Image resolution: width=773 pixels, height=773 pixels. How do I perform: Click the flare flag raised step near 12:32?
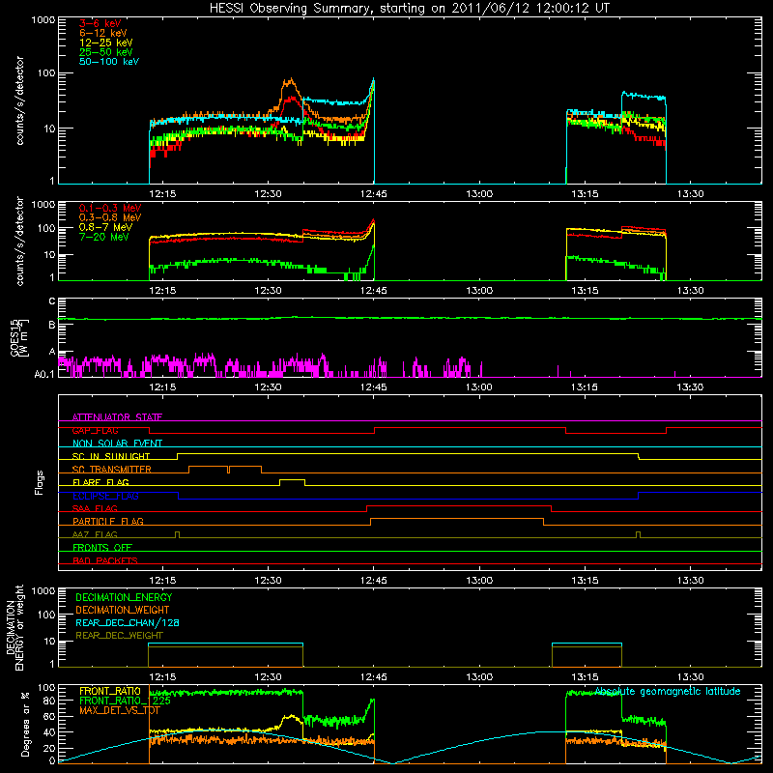pyautogui.click(x=293, y=479)
